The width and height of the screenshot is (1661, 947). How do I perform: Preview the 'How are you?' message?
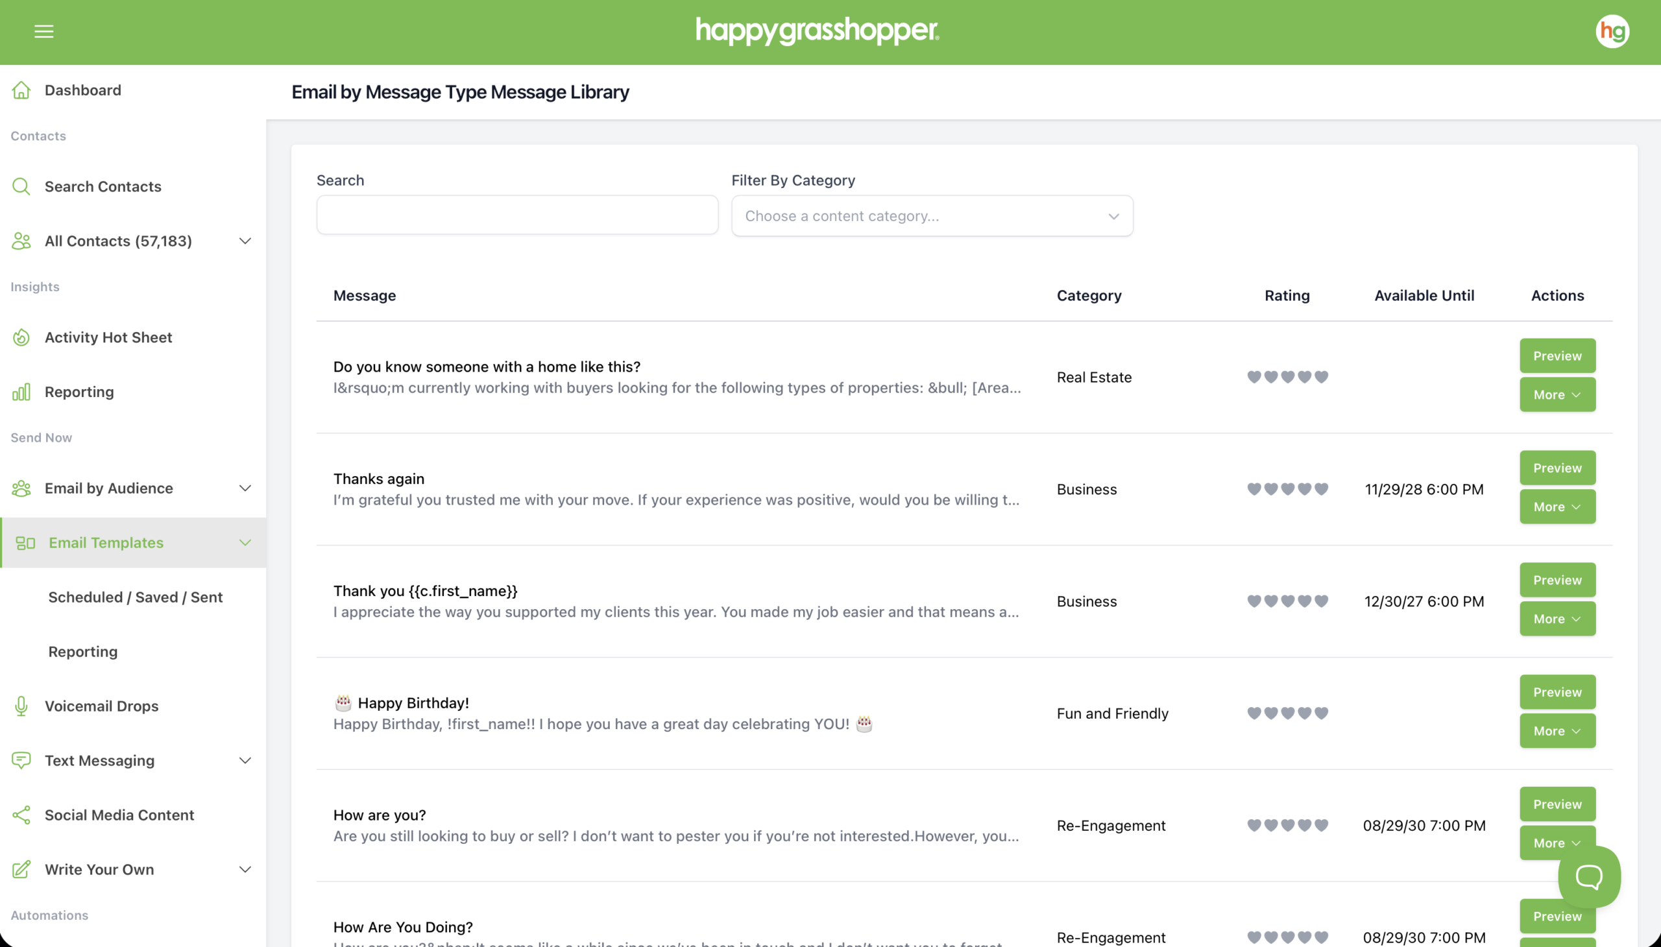coord(1557,804)
